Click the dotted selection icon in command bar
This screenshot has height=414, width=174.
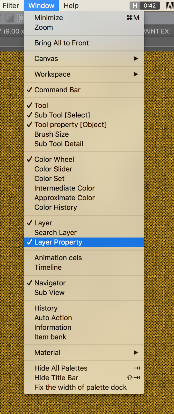click(20, 18)
